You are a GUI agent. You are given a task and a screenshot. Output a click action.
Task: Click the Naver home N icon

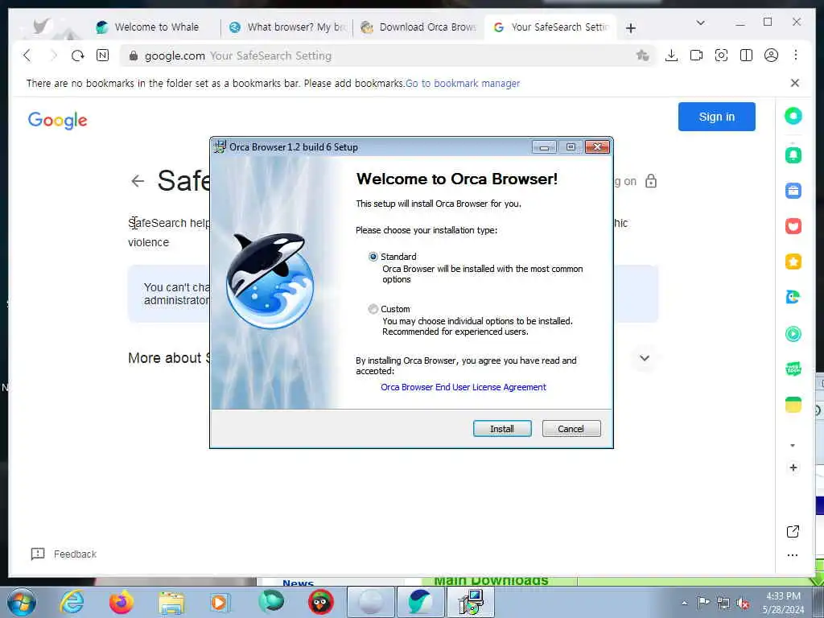point(102,56)
